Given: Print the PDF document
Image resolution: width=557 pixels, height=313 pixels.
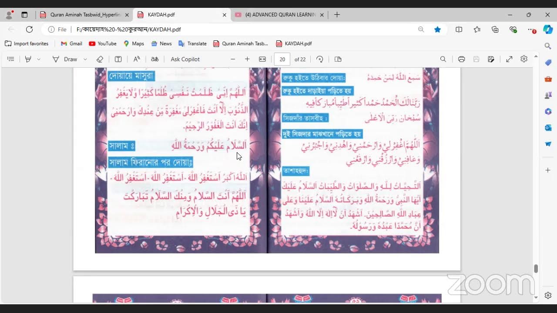Looking at the screenshot, I should pyautogui.click(x=462, y=59).
